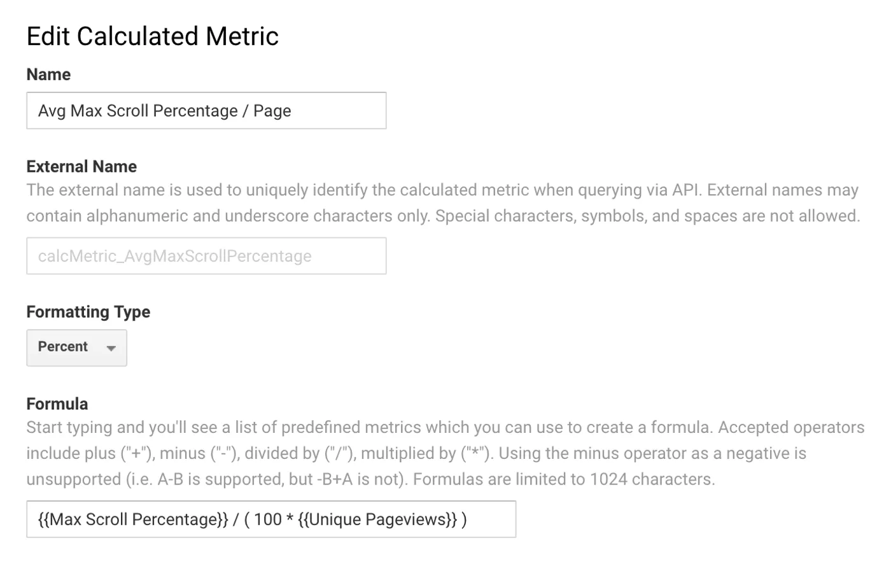Place cursor after "Page" in Name field
The width and height of the screenshot is (891, 564).
[x=292, y=111]
